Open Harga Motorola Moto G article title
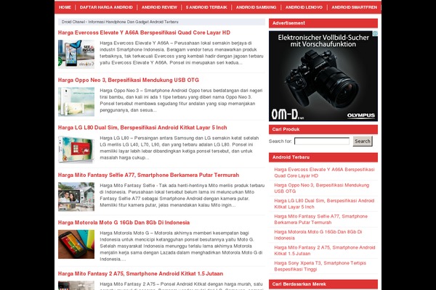436x290 pixels. point(124,223)
